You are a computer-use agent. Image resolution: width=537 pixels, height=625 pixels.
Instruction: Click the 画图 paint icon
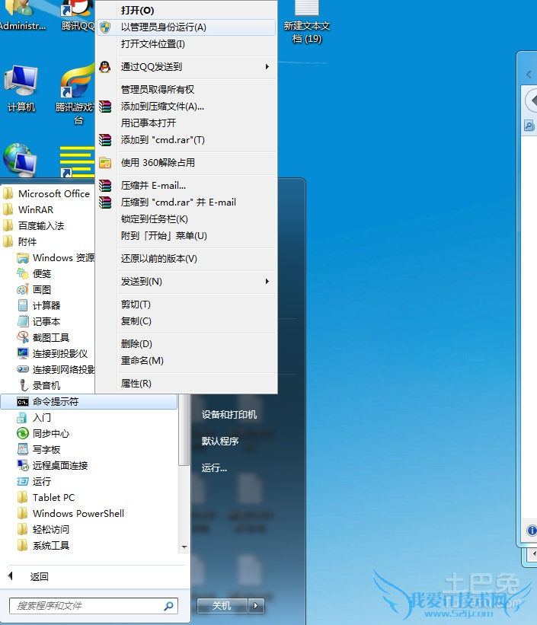pyautogui.click(x=23, y=290)
